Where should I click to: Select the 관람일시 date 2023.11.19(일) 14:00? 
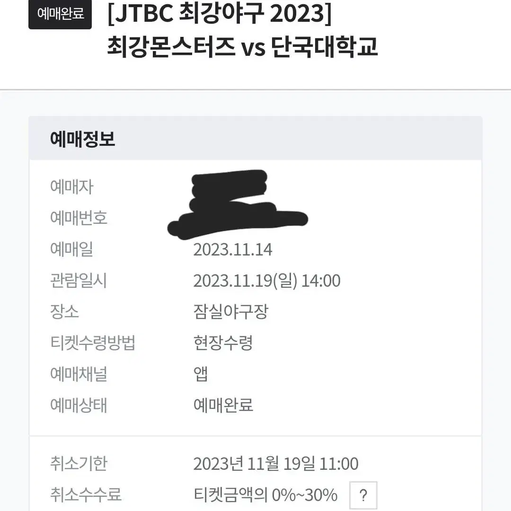(x=267, y=281)
